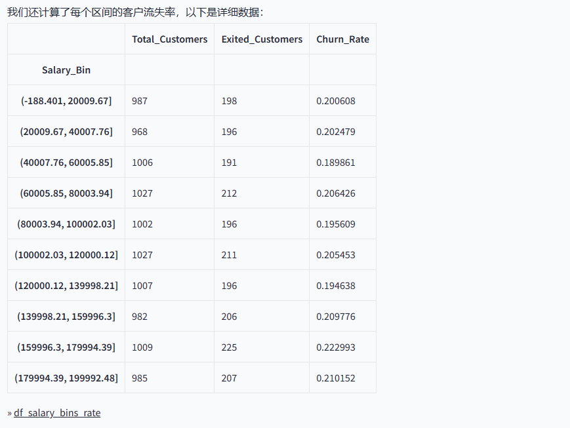570x428 pixels.
Task: Click the total customers value 985
Action: pos(140,379)
